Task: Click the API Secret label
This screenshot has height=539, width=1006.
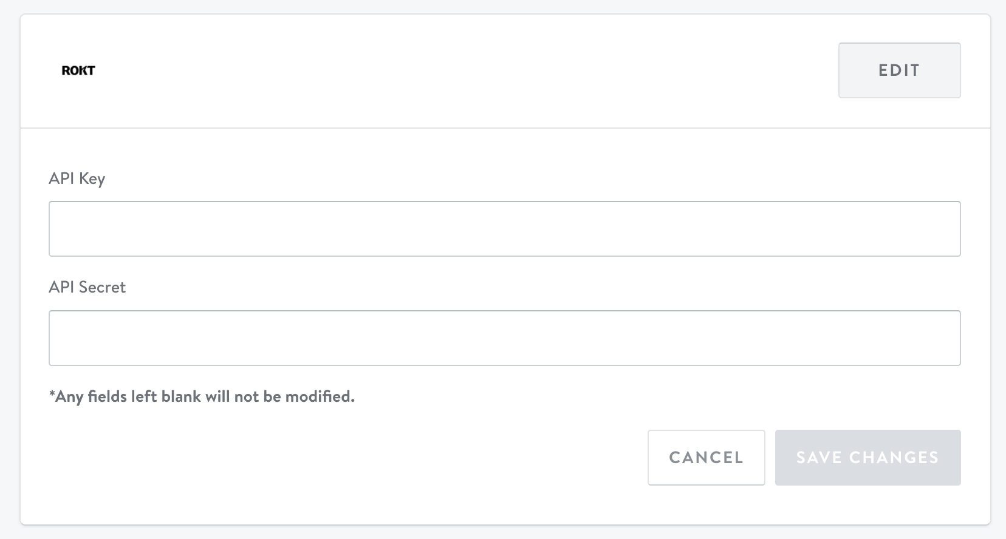Action: tap(87, 287)
